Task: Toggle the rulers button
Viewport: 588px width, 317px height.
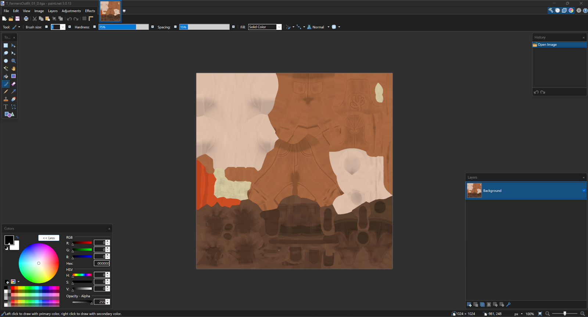Action: [x=91, y=19]
